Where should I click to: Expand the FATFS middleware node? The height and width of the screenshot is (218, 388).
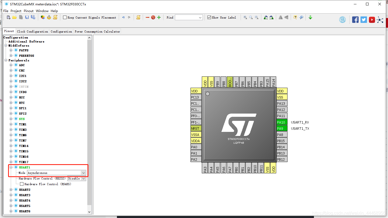click(11, 50)
